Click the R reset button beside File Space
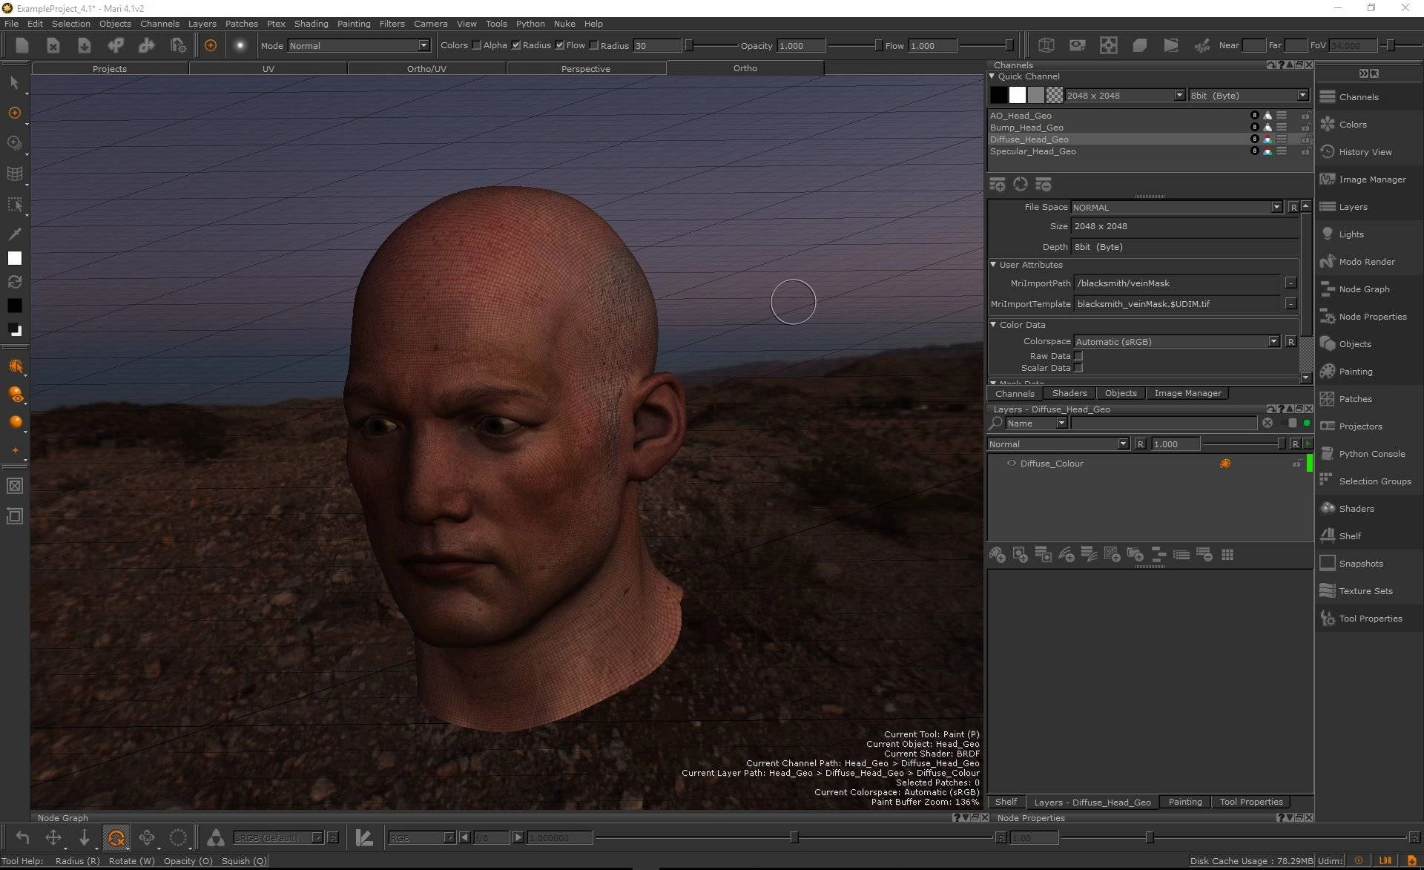The height and width of the screenshot is (870, 1424). click(1293, 208)
